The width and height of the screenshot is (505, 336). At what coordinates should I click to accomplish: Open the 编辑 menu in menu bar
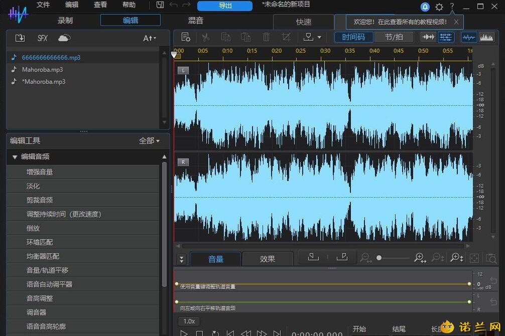pos(72,5)
